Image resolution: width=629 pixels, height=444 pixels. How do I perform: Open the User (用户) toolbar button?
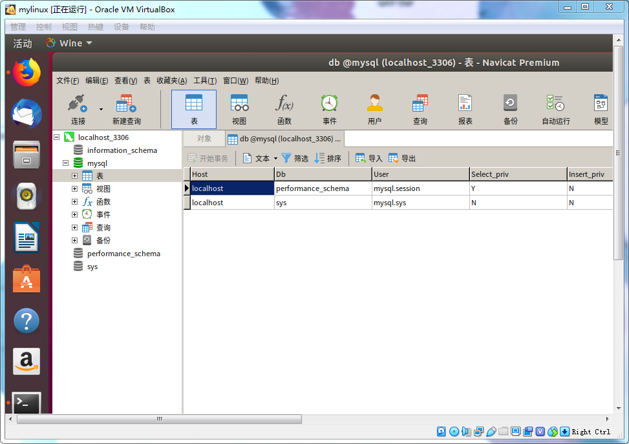coord(375,109)
